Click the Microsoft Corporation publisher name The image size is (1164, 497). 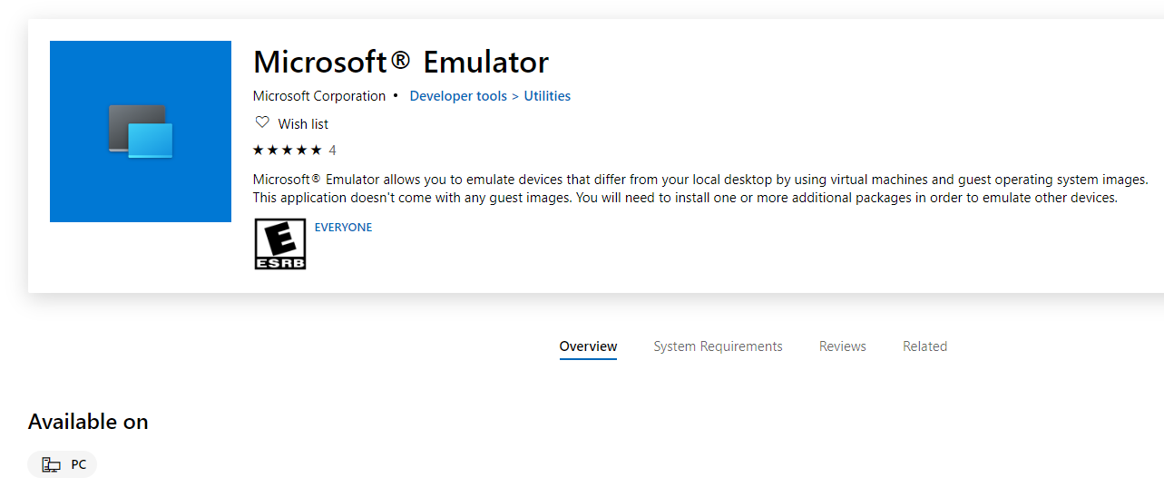[x=319, y=96]
